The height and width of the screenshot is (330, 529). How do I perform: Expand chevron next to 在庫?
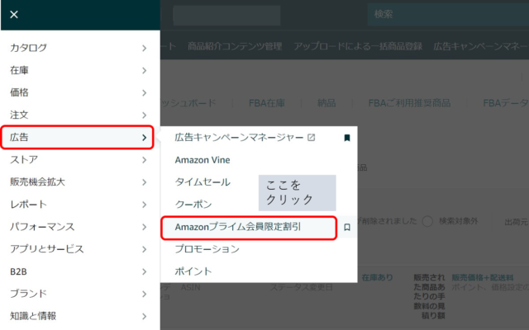pyautogui.click(x=145, y=70)
